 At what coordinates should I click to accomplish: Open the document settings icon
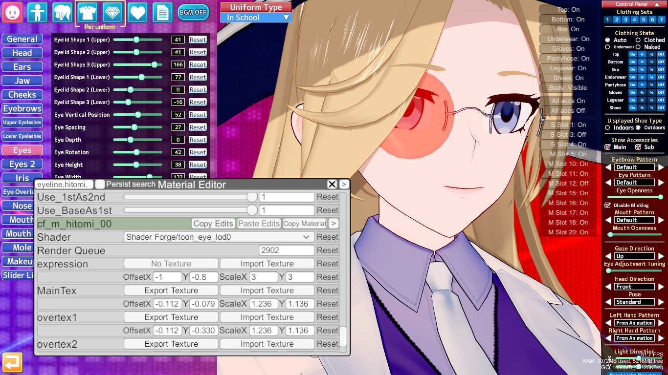(x=162, y=12)
